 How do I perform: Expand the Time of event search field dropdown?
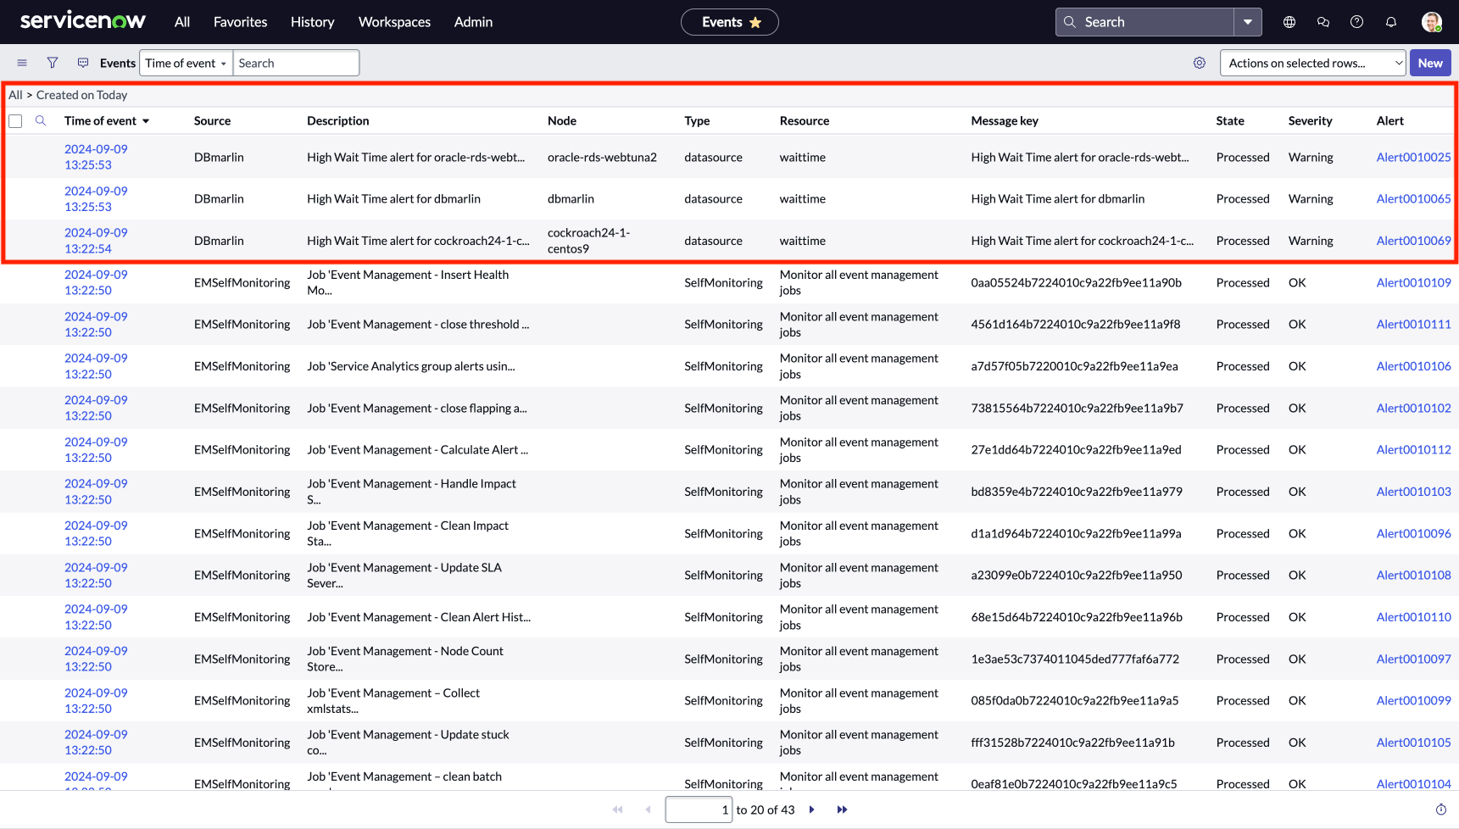(x=186, y=63)
